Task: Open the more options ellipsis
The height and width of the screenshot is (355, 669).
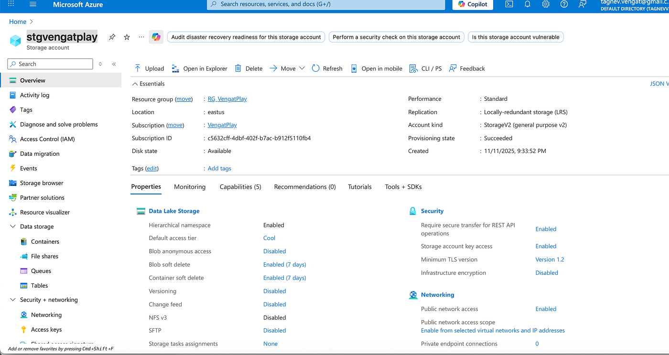Action: pos(141,37)
